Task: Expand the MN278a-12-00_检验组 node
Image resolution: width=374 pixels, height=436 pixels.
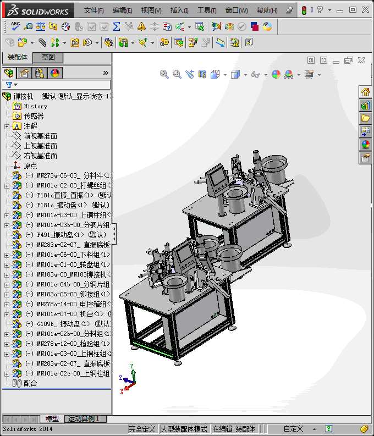Action: [x=7, y=344]
